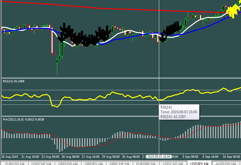Go to the GBPJPY H4 chart tab

click(x=93, y=163)
